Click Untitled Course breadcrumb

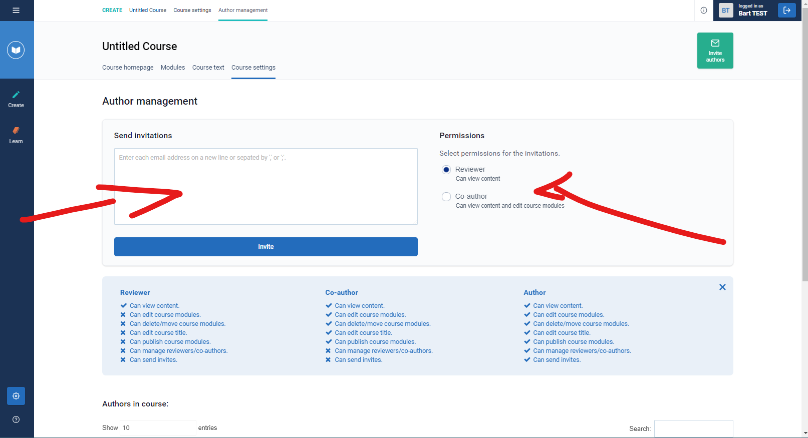tap(148, 10)
